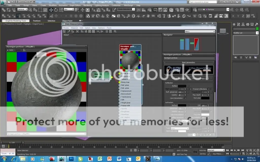Select the Select and Rotate tool
260x162 pixels.
coord(56,10)
